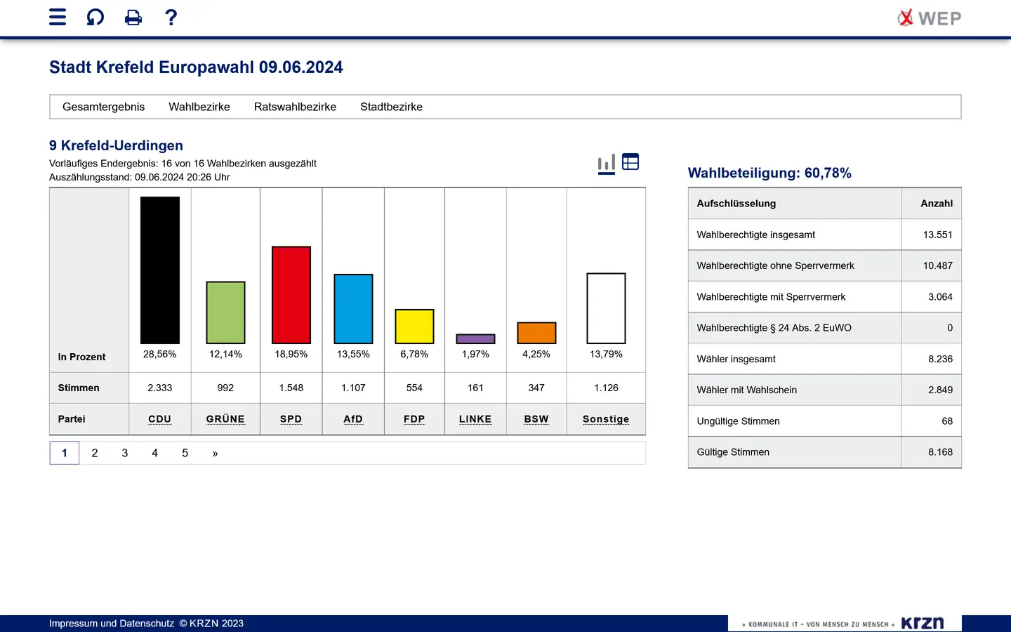Open the Wahlbezirke menu
The image size is (1011, 632).
point(199,107)
